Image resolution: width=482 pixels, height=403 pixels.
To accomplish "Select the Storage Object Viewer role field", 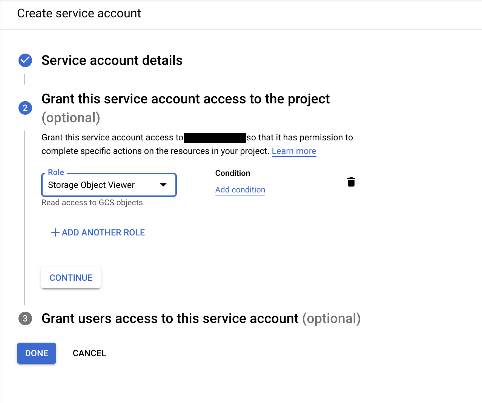I will point(98,185).
